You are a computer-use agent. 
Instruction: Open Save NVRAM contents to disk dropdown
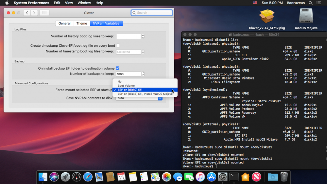point(139,98)
